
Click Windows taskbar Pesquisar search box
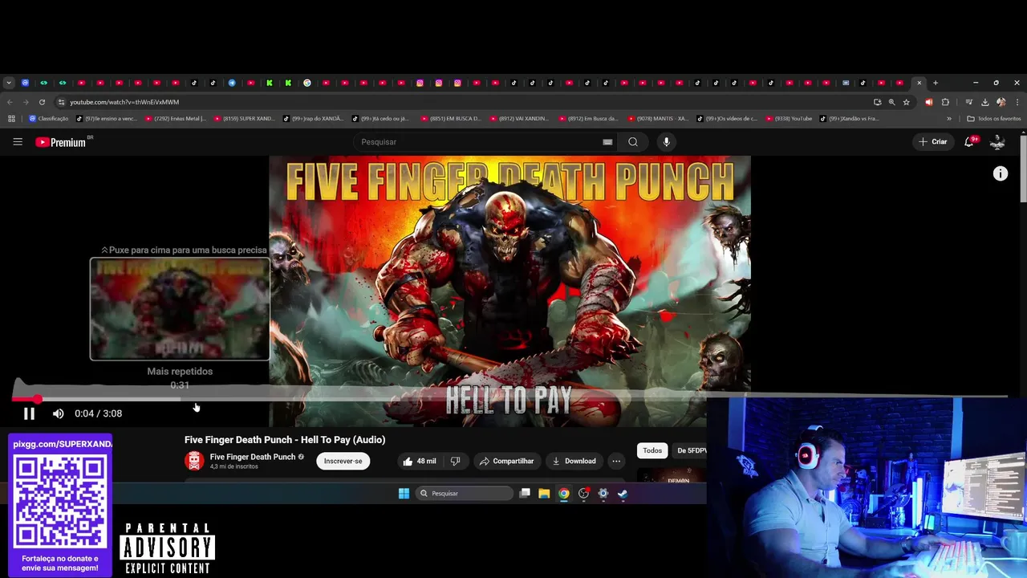465,494
